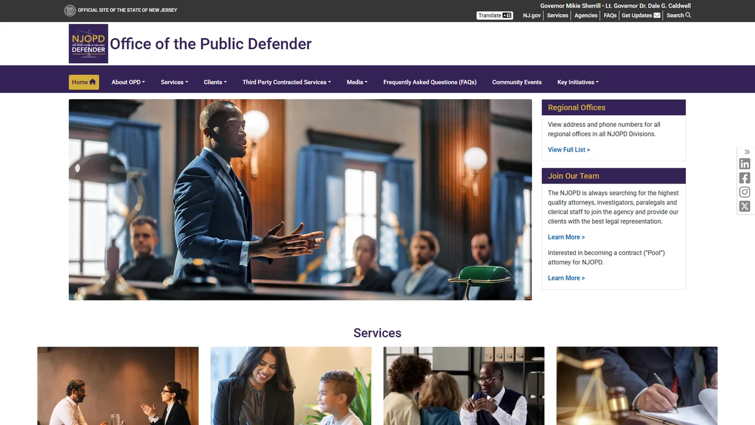
Task: Expand the About OPD dropdown
Action: pos(128,82)
